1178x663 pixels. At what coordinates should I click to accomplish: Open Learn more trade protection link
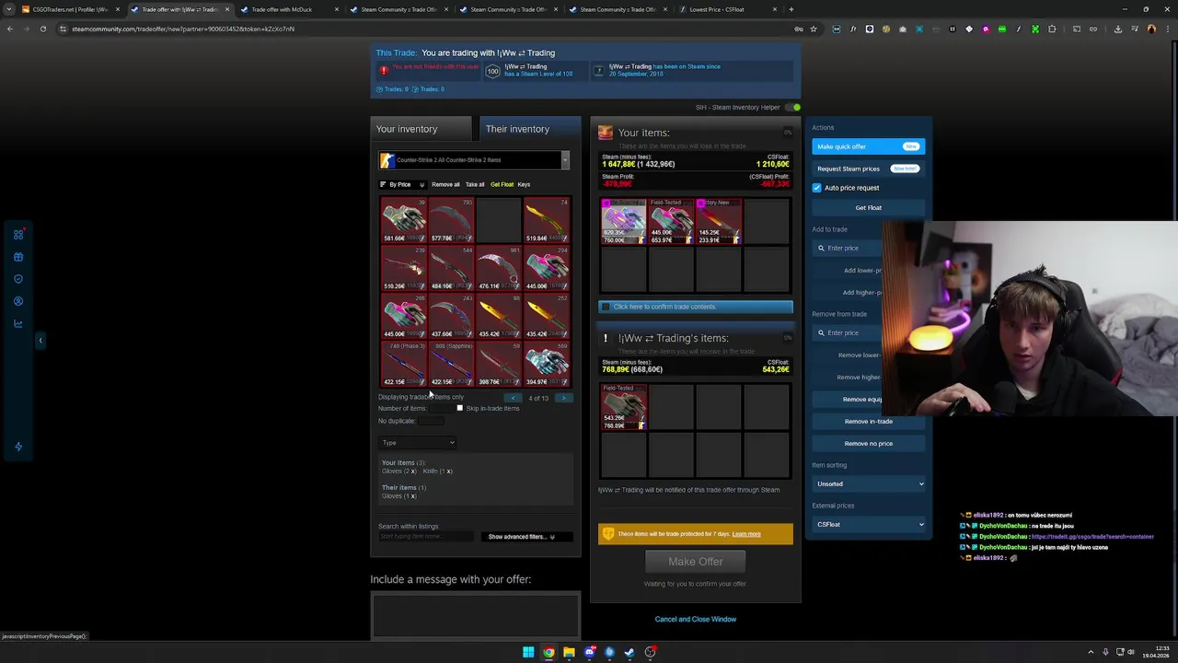[x=746, y=534]
